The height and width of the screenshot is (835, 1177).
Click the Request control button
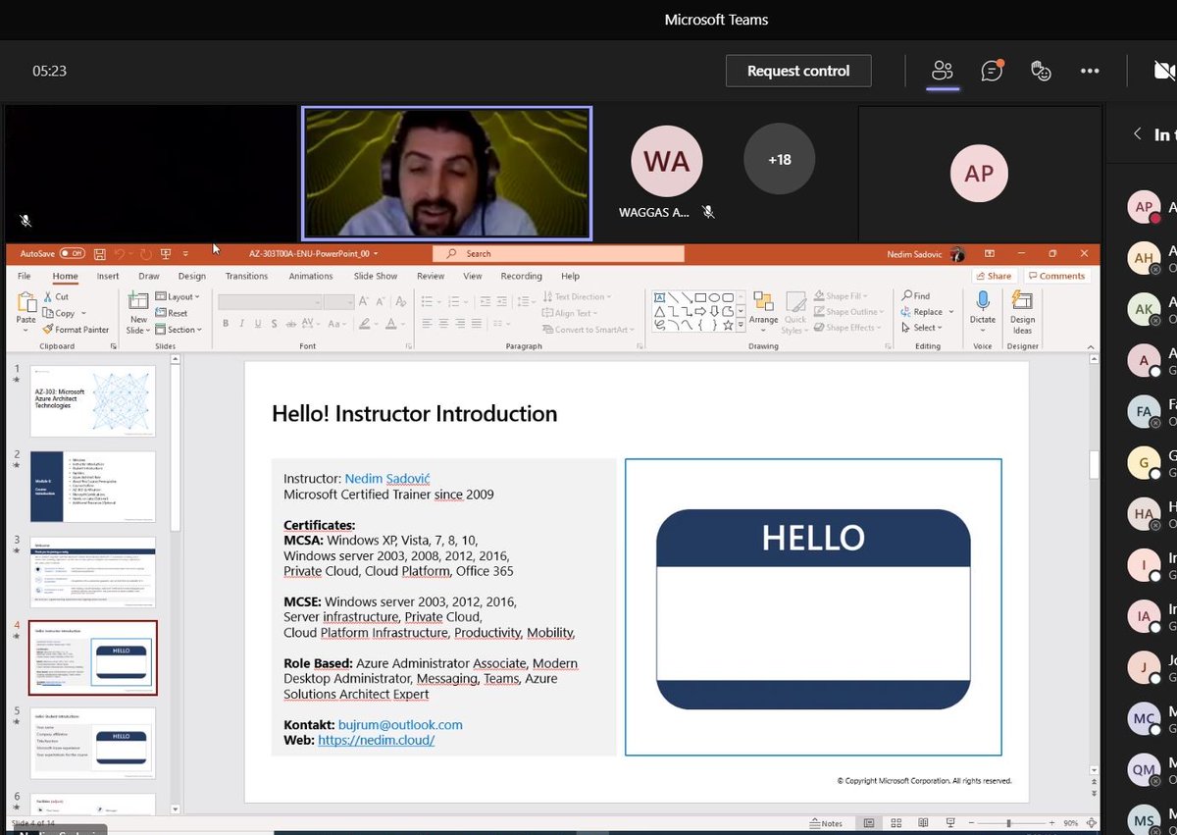(798, 71)
